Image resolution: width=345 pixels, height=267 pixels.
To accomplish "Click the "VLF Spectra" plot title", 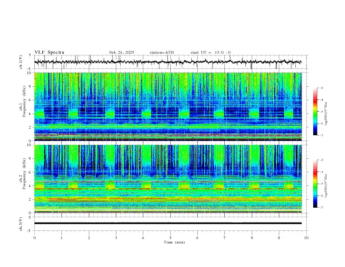I will (x=49, y=52).
